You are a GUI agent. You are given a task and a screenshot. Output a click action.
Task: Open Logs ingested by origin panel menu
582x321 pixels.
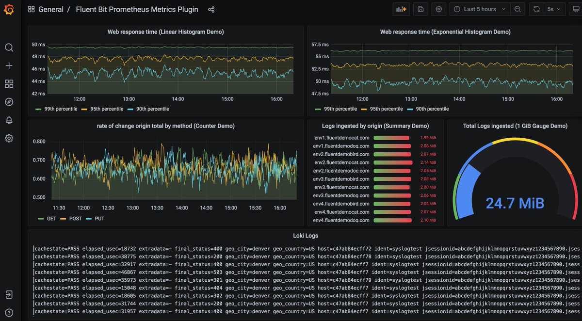375,126
